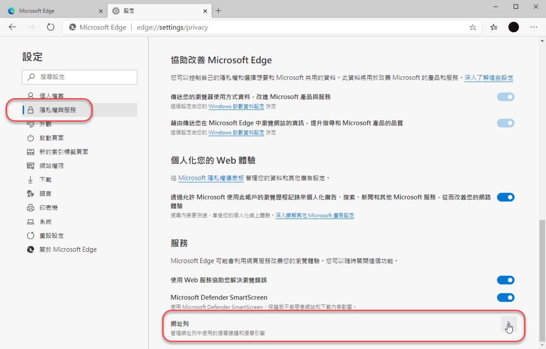Open second Windows 診斷資料設定 link under 提升搜尋
546x349 pixels.
pos(236,133)
